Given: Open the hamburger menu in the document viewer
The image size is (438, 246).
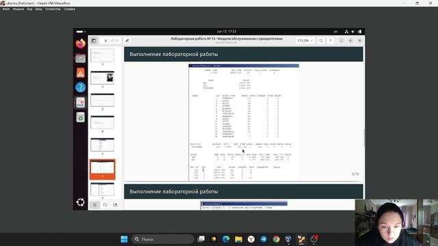Looking at the screenshot, I should [331, 40].
